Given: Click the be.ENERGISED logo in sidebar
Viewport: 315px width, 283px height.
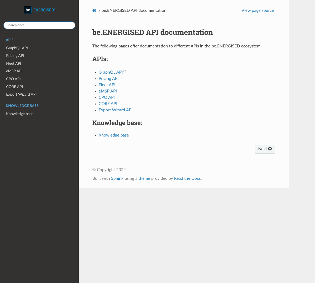Looking at the screenshot, I should coord(39,10).
